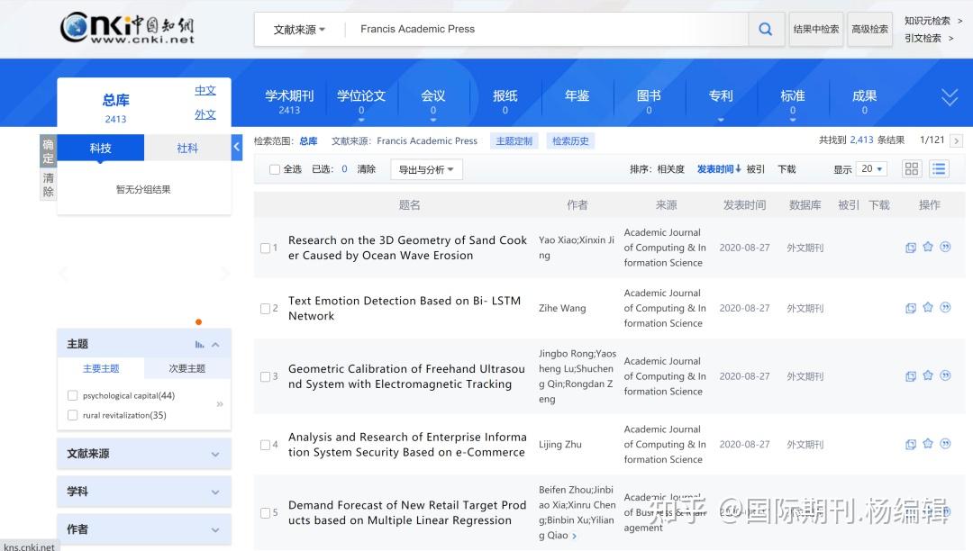Expand more subject topics double arrow
Screen dimensions: 973x551
[x=220, y=404]
